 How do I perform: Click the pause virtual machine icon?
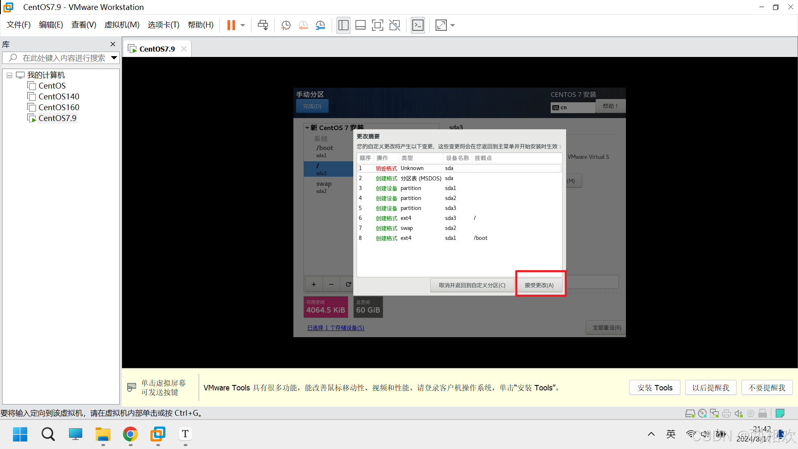point(231,25)
